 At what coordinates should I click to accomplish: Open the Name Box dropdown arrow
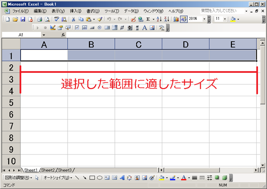pos(44,35)
